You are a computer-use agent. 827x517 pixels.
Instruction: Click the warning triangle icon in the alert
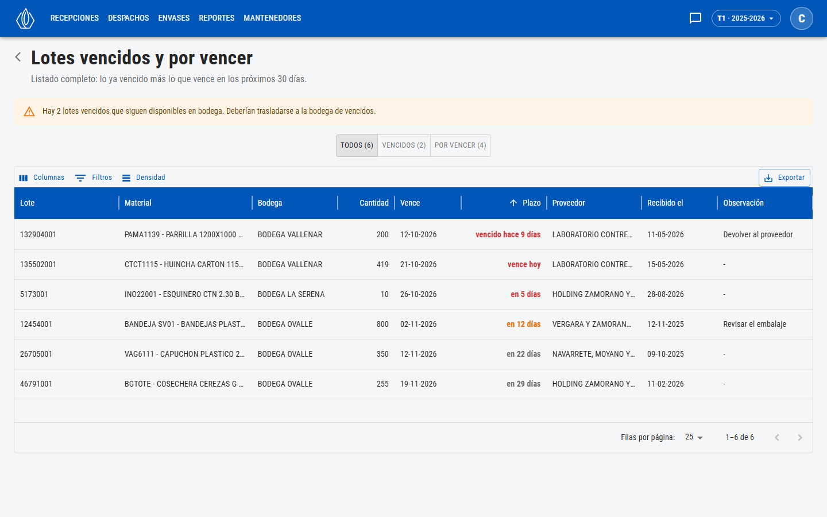coord(29,111)
